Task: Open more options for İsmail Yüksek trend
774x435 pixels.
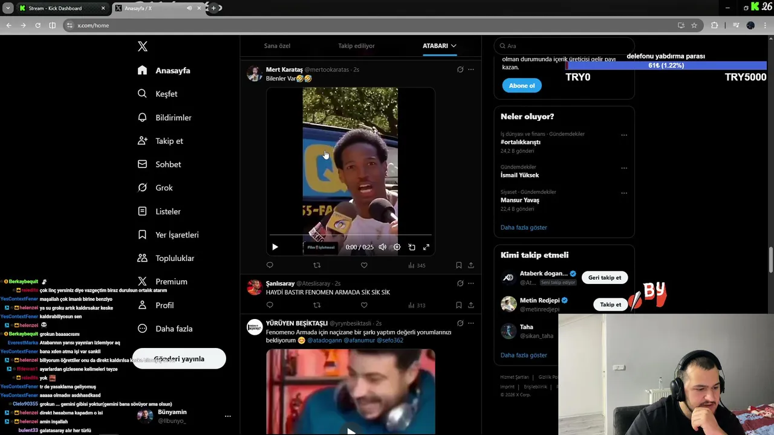Action: click(624, 168)
